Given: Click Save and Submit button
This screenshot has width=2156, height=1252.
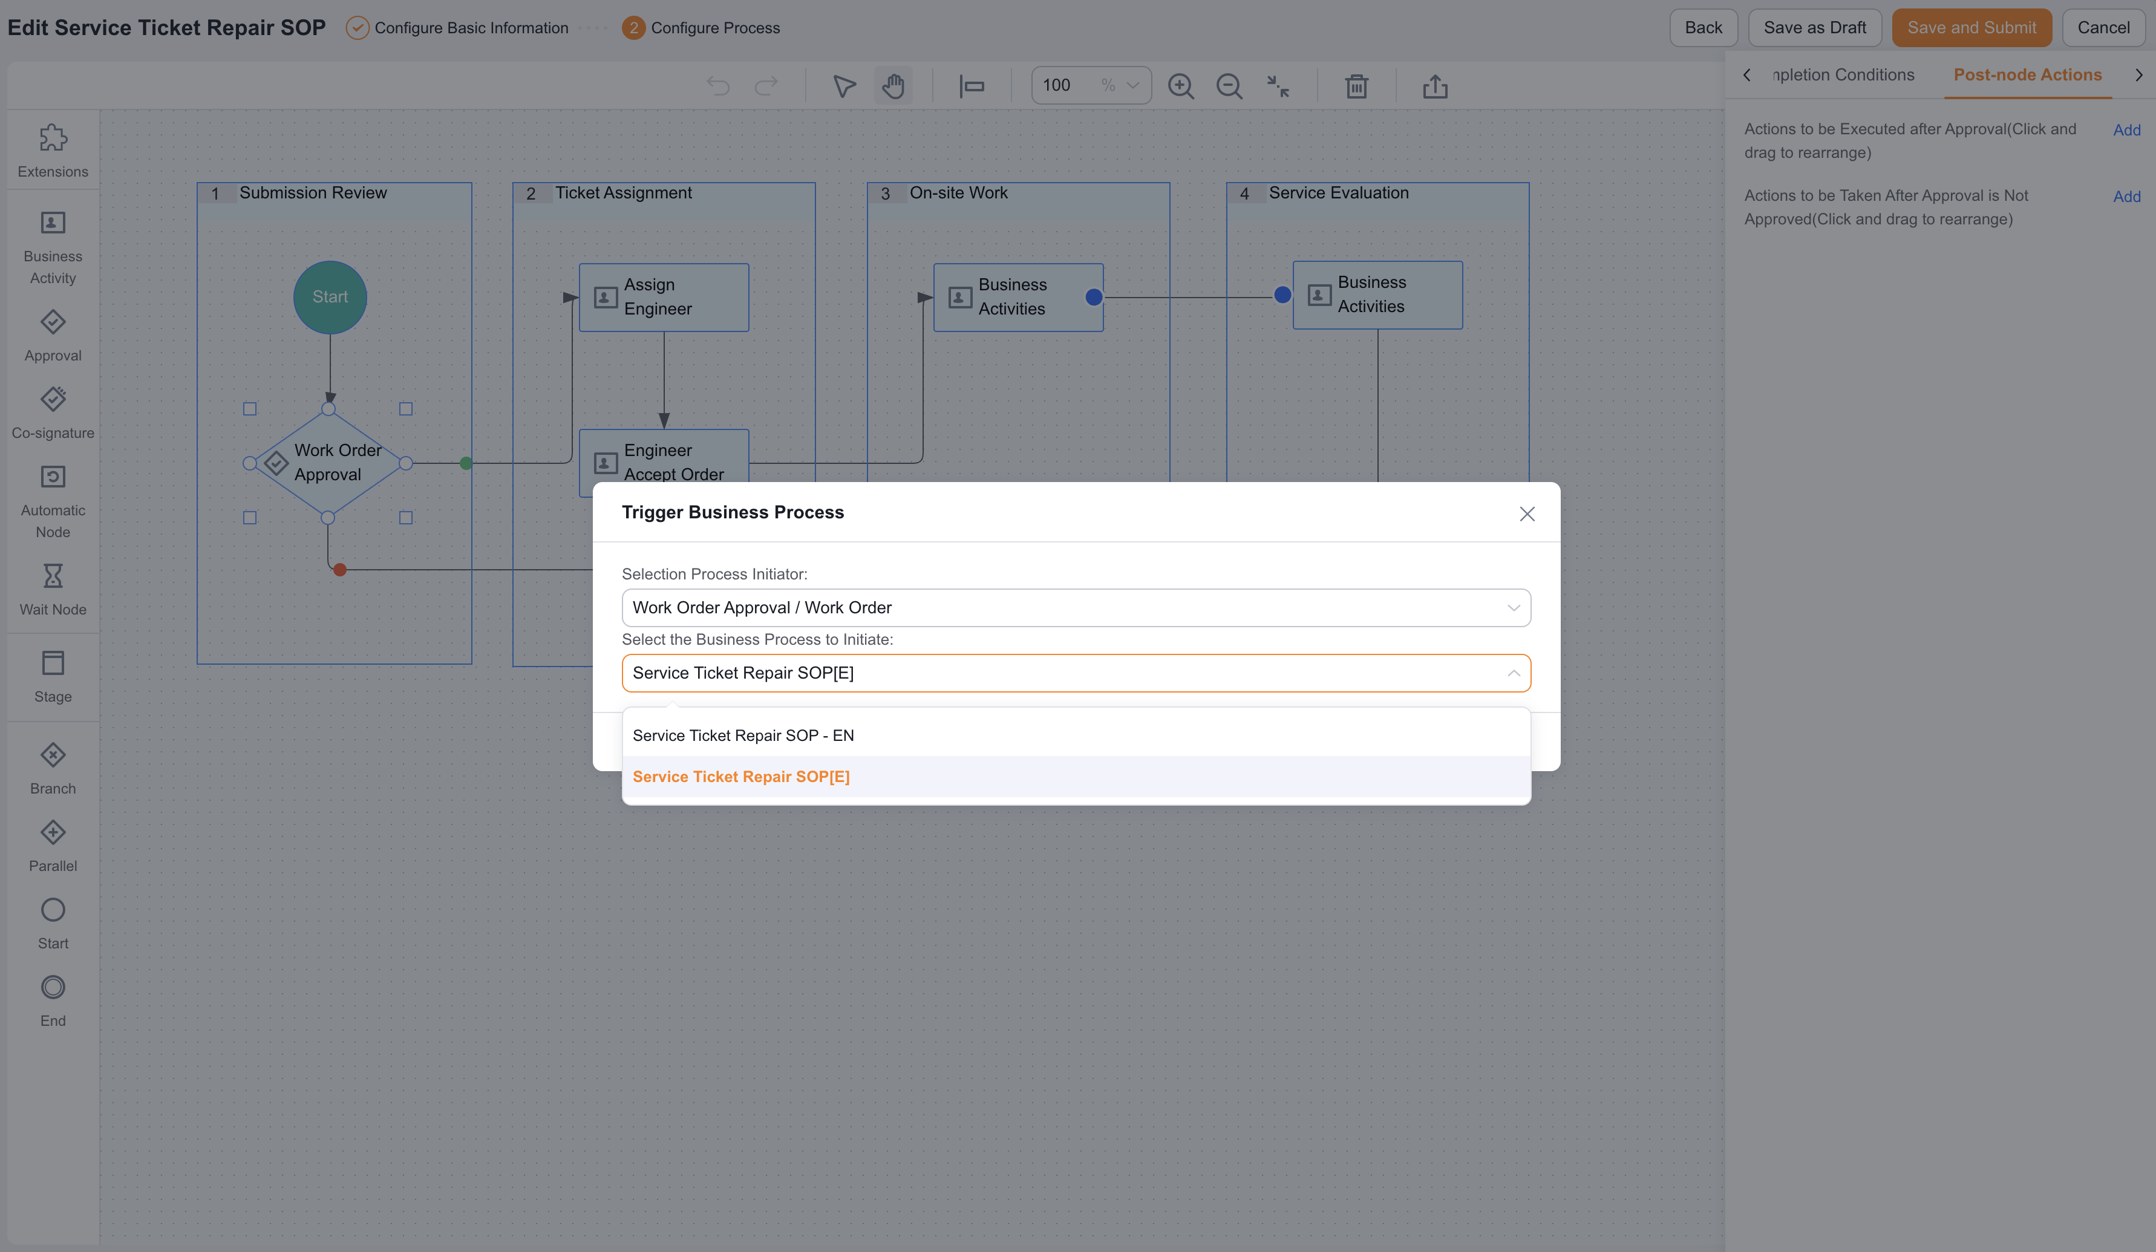Looking at the screenshot, I should pos(1971,27).
